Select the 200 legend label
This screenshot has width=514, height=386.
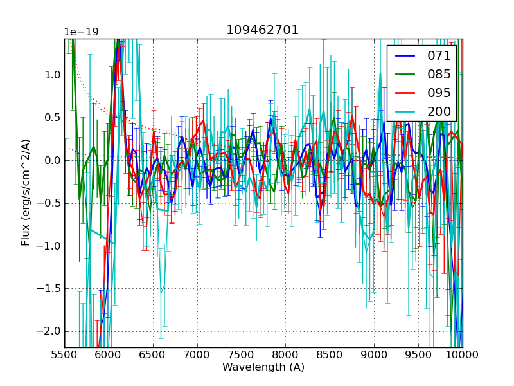point(439,111)
